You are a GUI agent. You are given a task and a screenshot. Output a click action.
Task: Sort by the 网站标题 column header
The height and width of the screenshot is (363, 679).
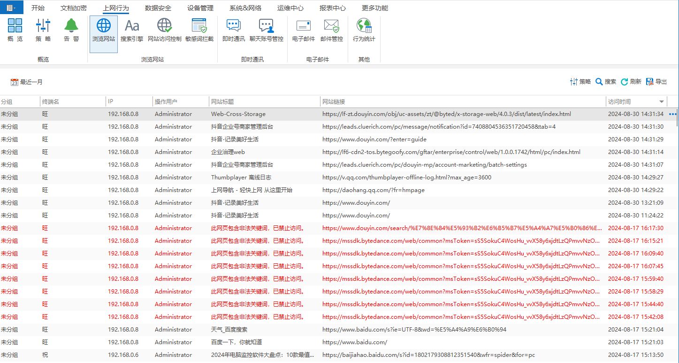coord(265,101)
